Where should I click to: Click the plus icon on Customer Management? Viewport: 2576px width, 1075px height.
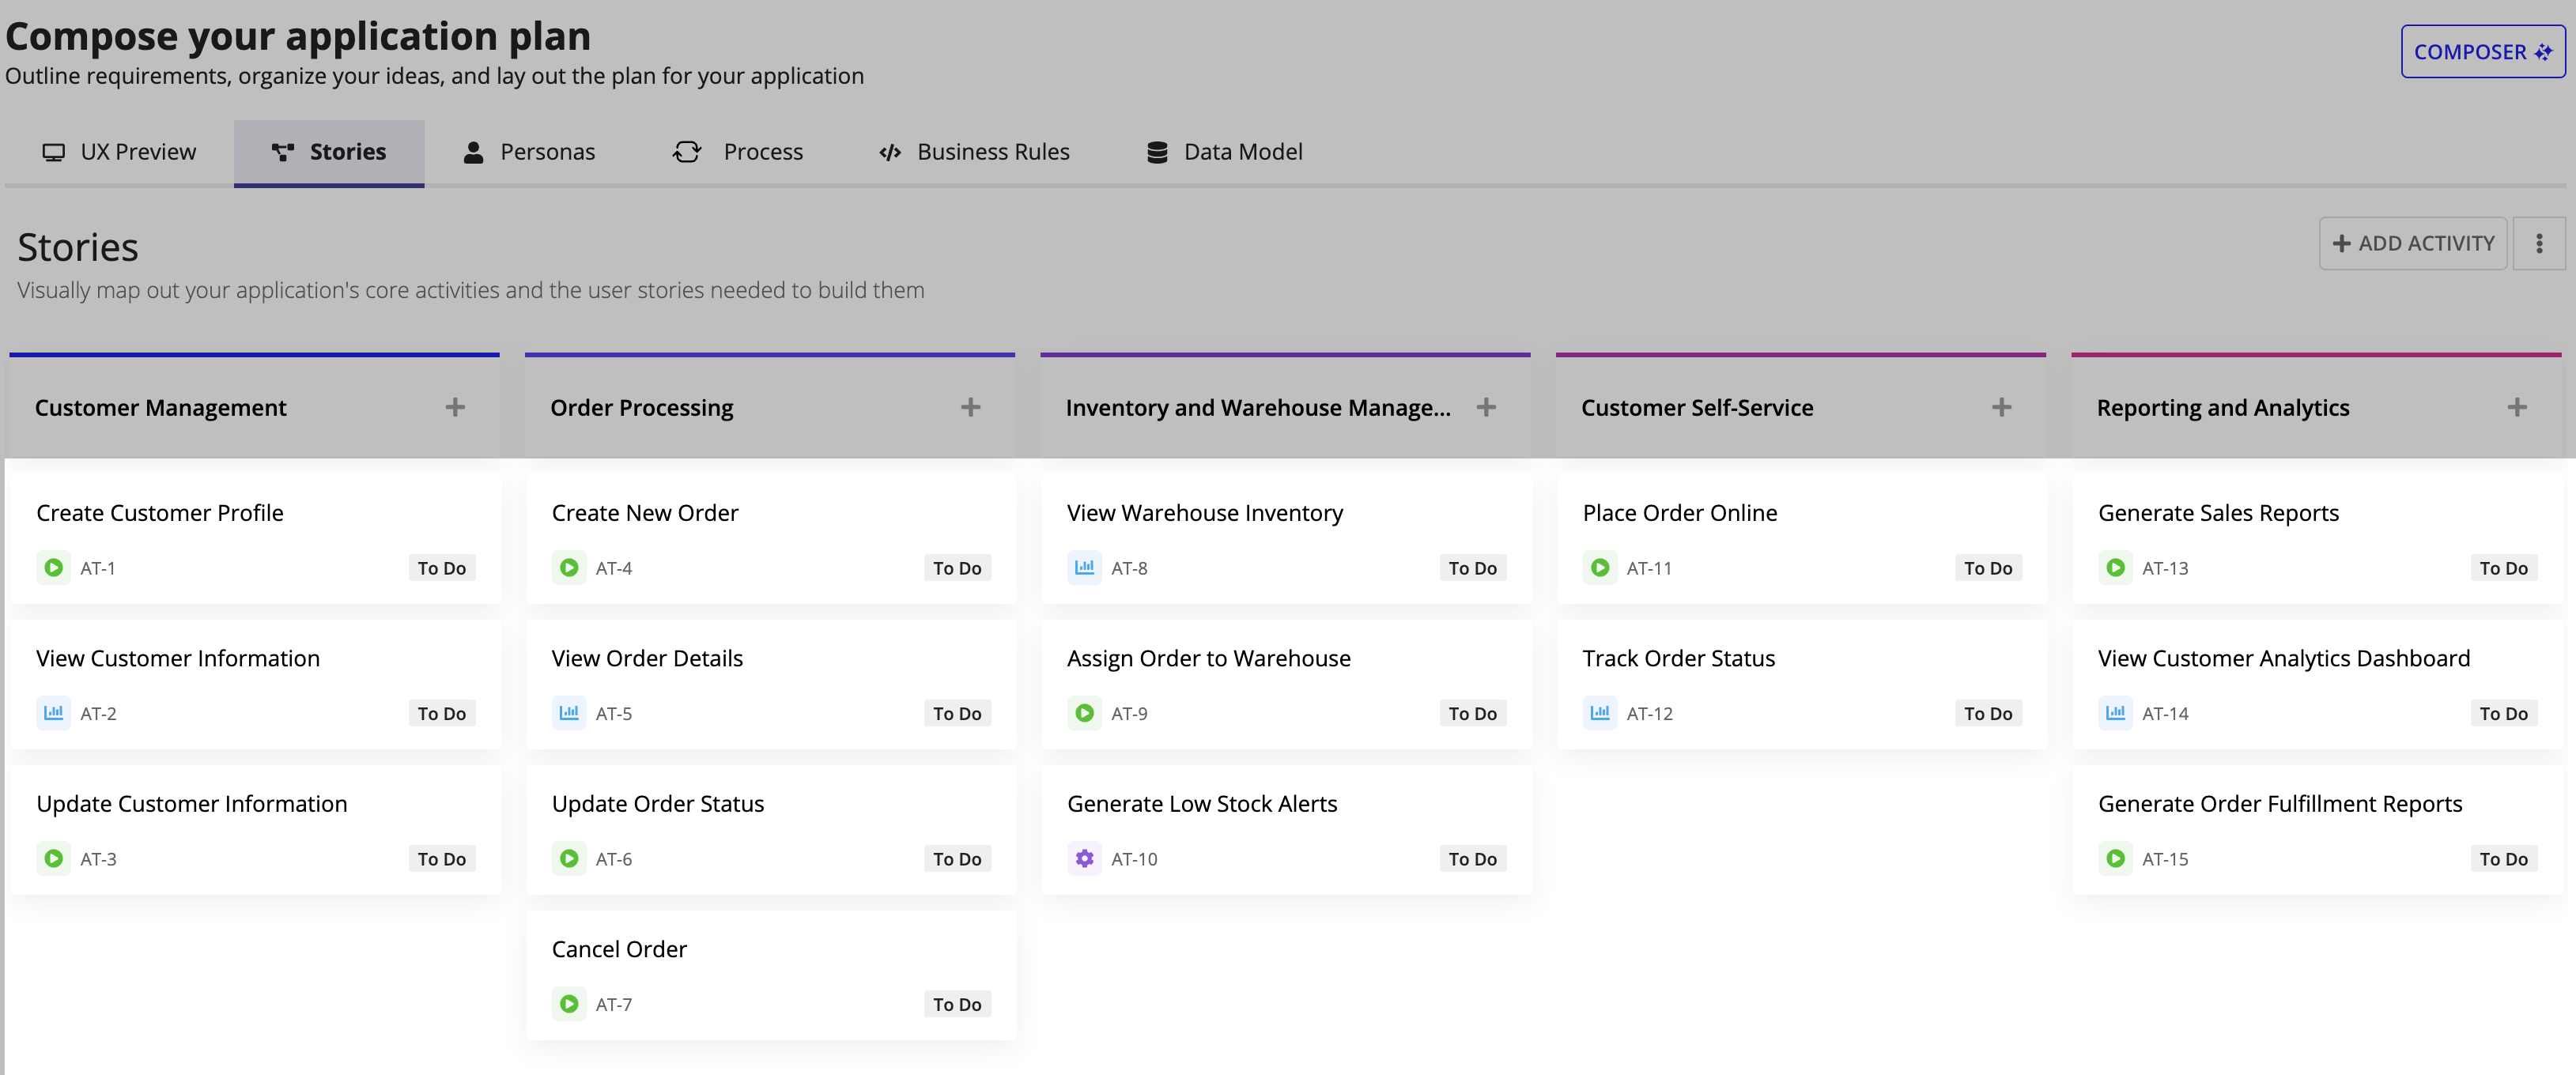click(455, 407)
